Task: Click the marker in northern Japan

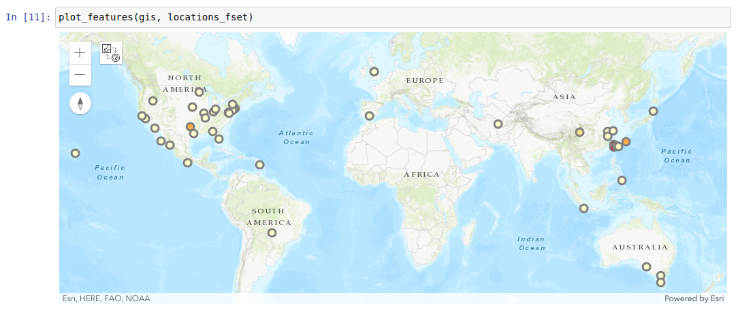Action: 653,111
